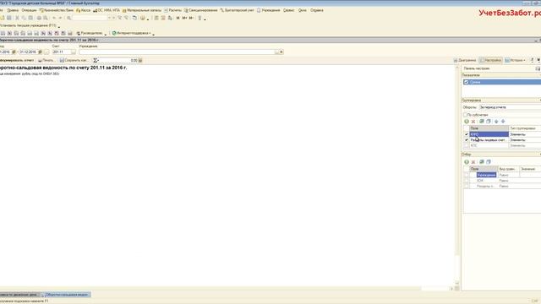
Task: Toggle the Настройка panel button
Action: [490, 60]
